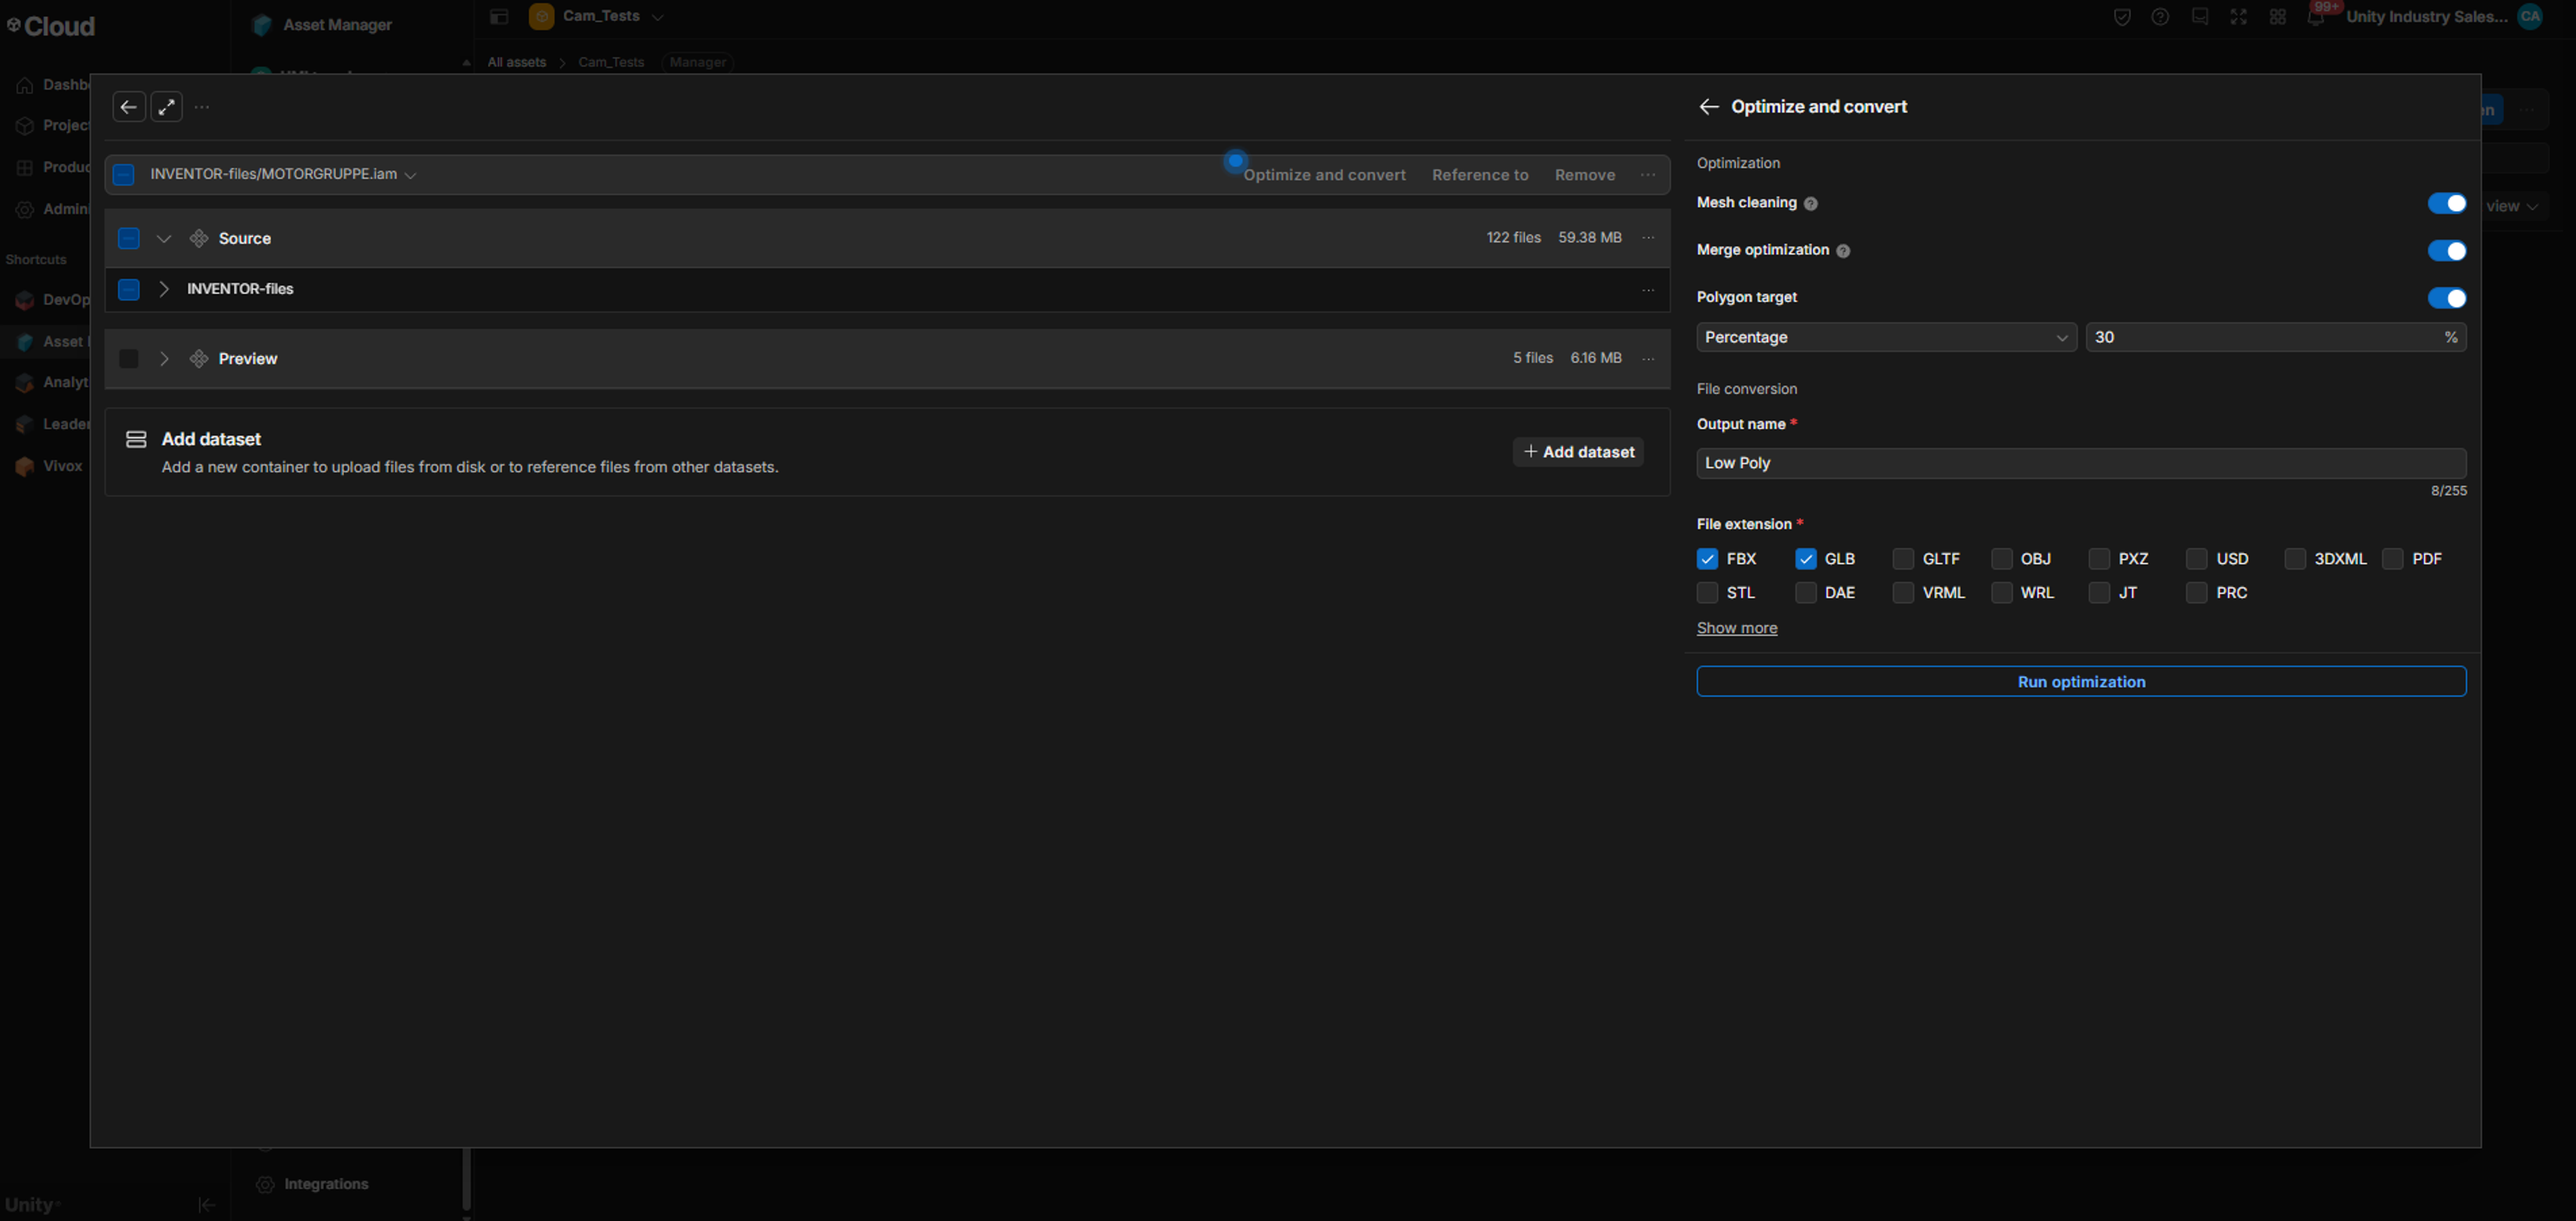Open Integrations in the background sidebar
Screen dimensions: 2576x1221
coord(326,1184)
